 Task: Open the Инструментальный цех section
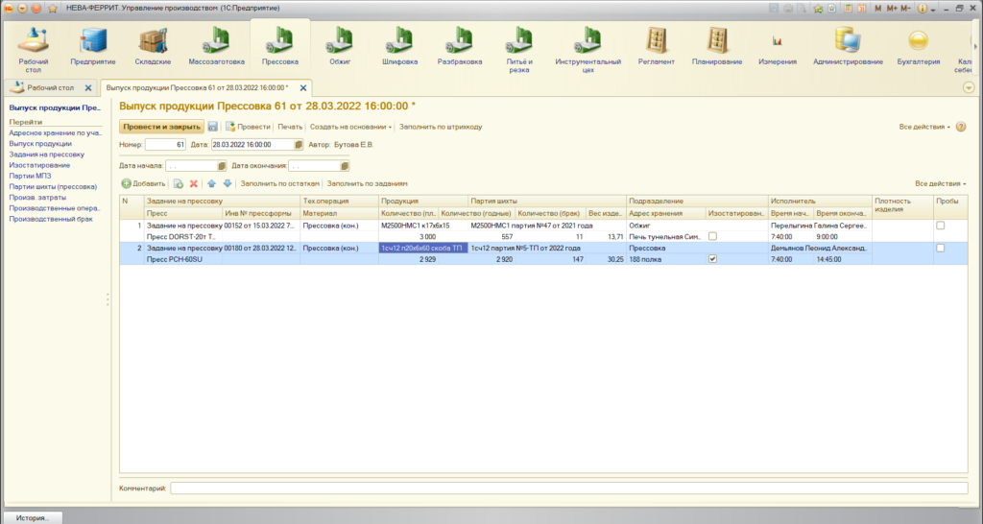tap(587, 50)
